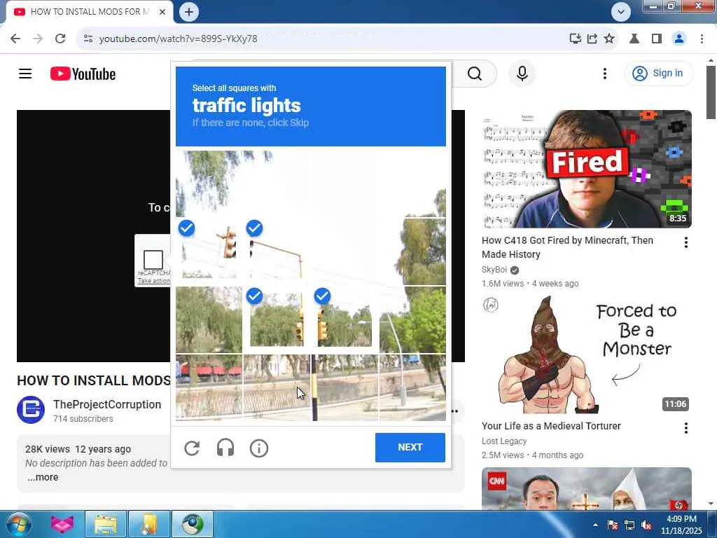Screen dimensions: 717x538
Task: Open How C418 Got Fired video title
Action: [567, 247]
